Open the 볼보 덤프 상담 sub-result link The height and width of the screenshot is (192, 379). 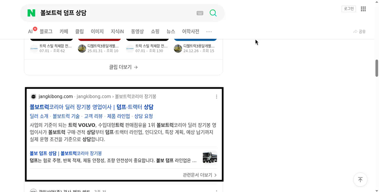(66, 153)
